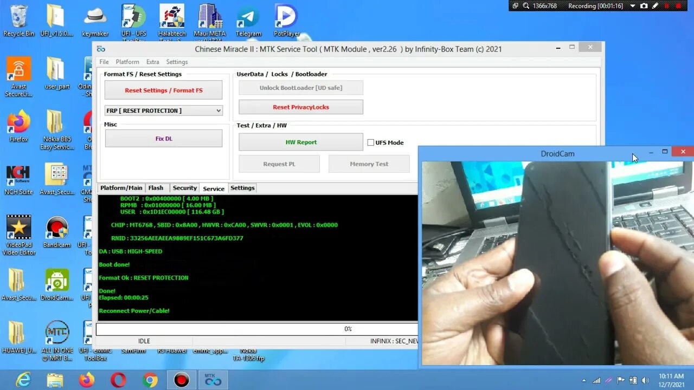Switch to the Settings tab
The image size is (694, 390).
pos(242,188)
